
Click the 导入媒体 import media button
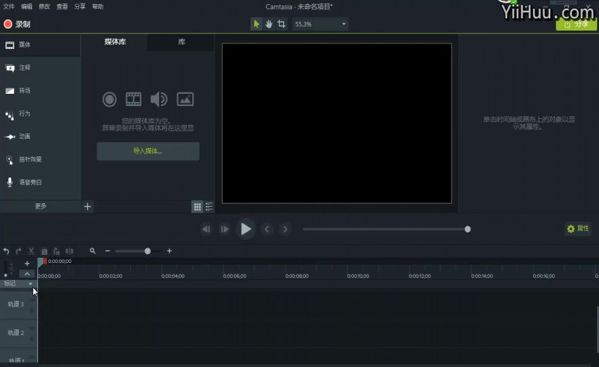tap(148, 151)
